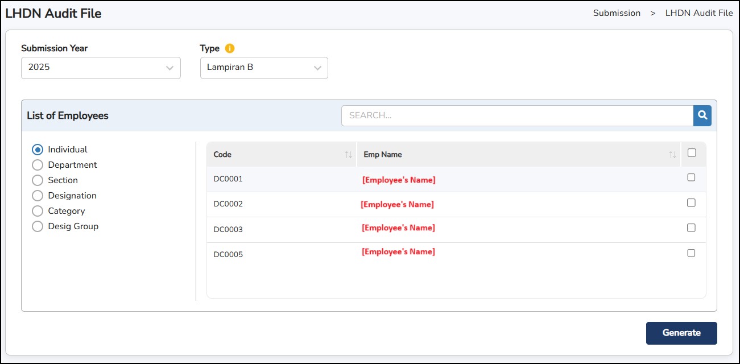Click the magnifier search icon button

tap(702, 115)
